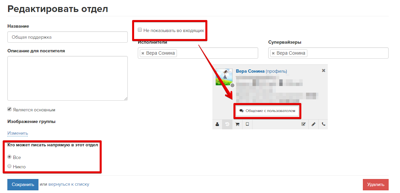
Task: Uncheck 'Является основным' checkbox
Action: [10, 109]
